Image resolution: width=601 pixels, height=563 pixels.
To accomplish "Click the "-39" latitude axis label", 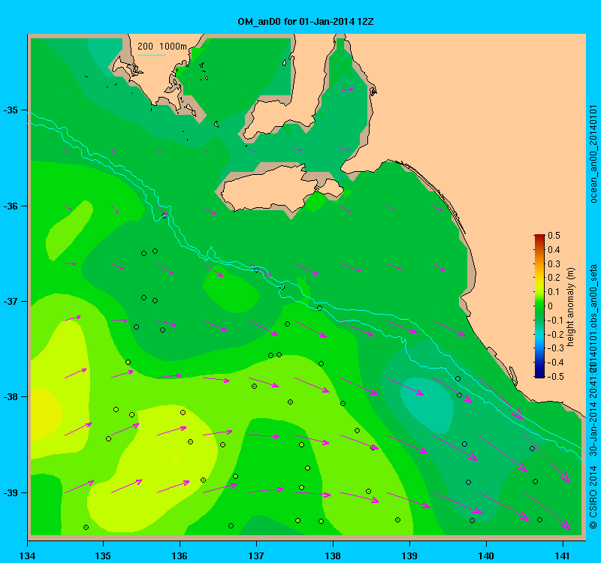I will (11, 492).
